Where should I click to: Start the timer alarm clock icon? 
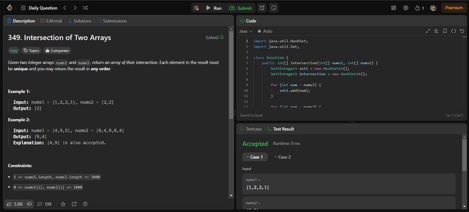pos(262,8)
